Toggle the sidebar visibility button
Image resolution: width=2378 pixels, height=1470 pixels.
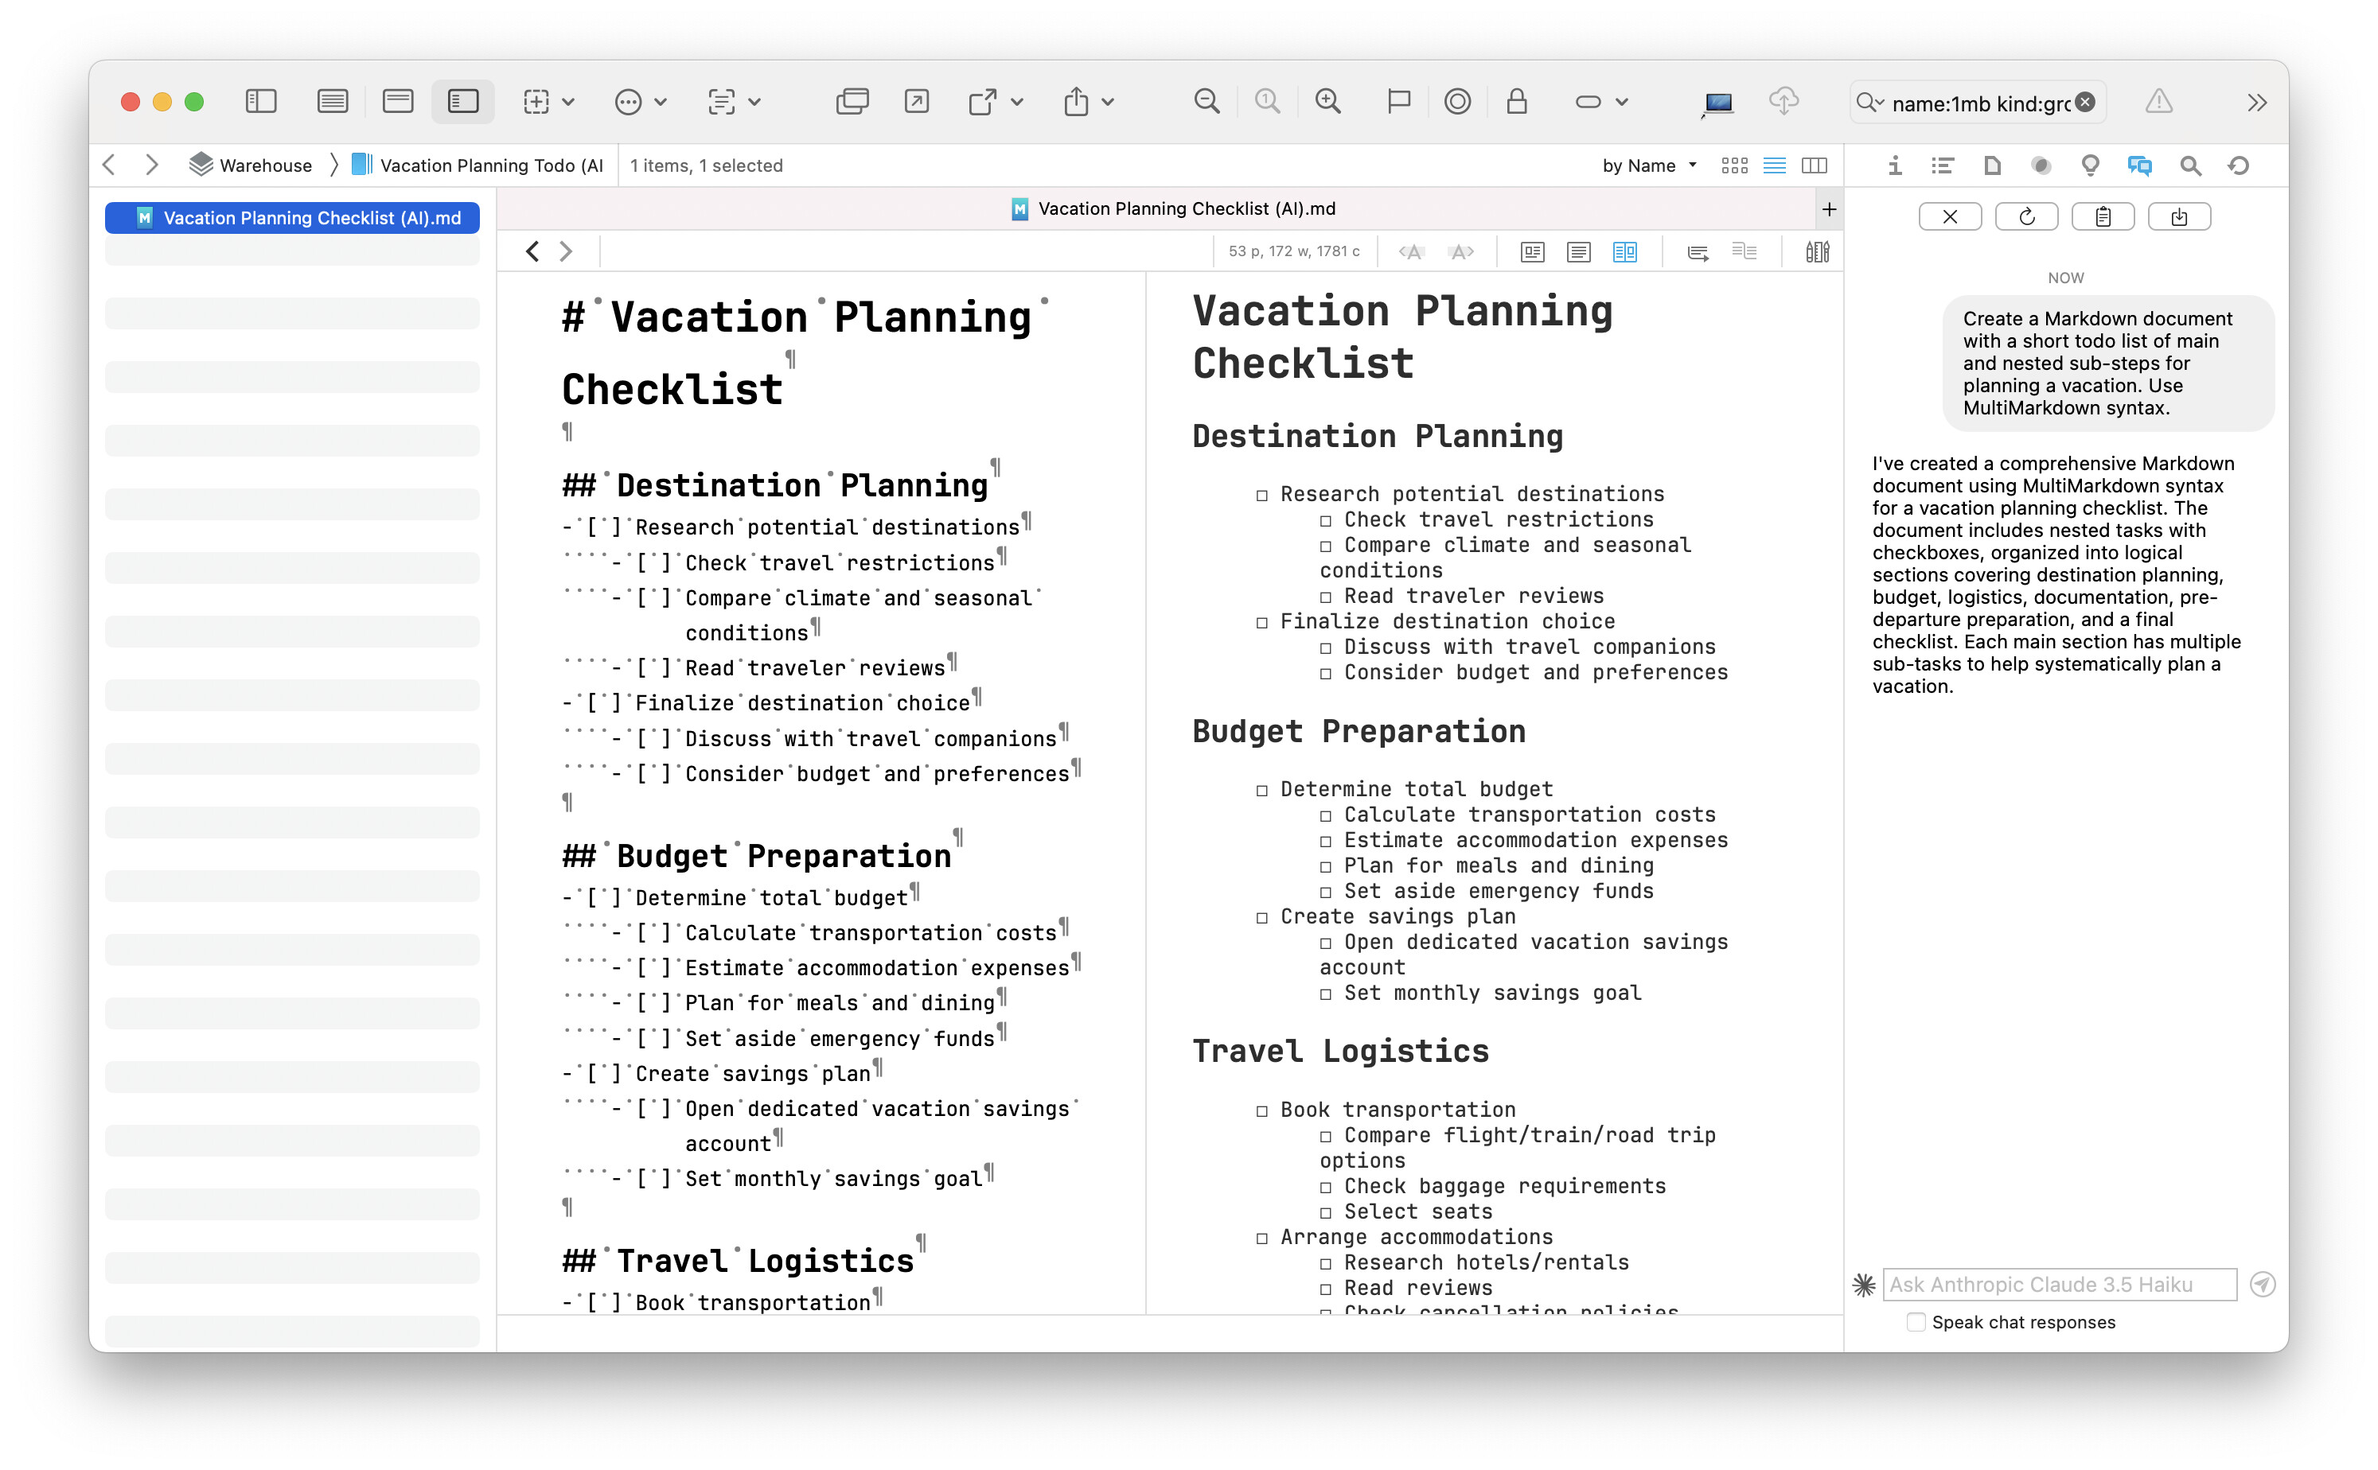pos(261,101)
